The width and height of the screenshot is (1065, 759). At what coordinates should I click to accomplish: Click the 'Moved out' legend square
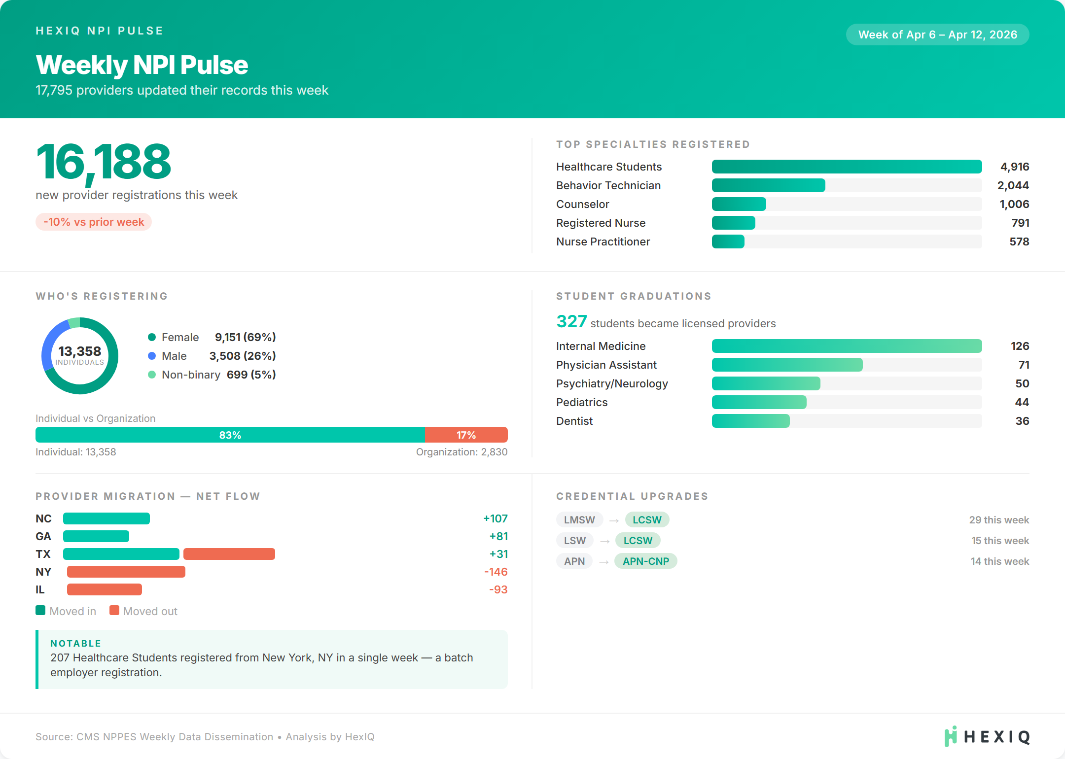click(x=115, y=611)
